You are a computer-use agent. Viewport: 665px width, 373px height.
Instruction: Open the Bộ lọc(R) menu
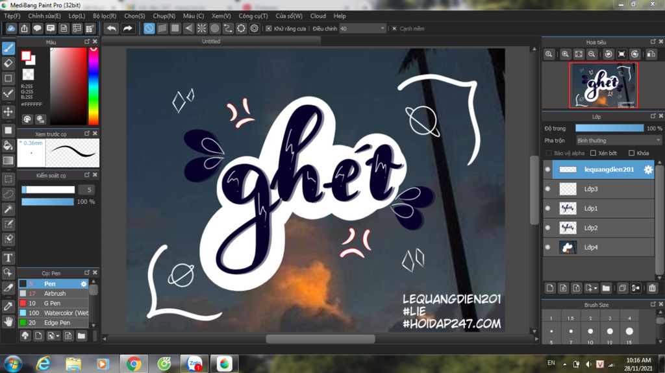click(105, 16)
